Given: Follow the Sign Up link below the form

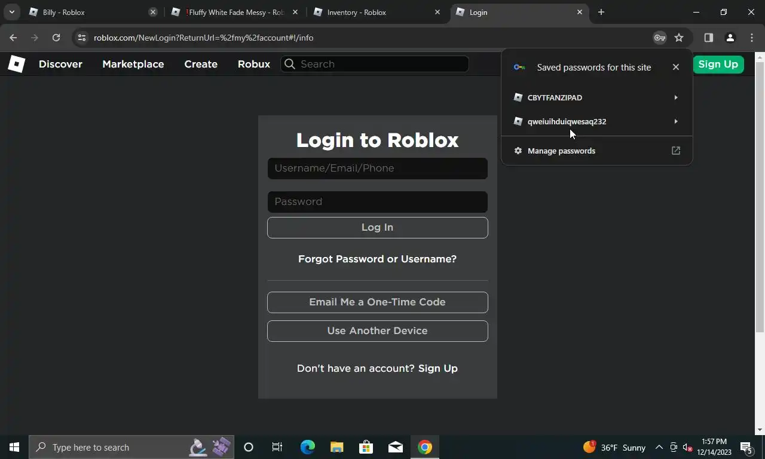Looking at the screenshot, I should pos(438,368).
